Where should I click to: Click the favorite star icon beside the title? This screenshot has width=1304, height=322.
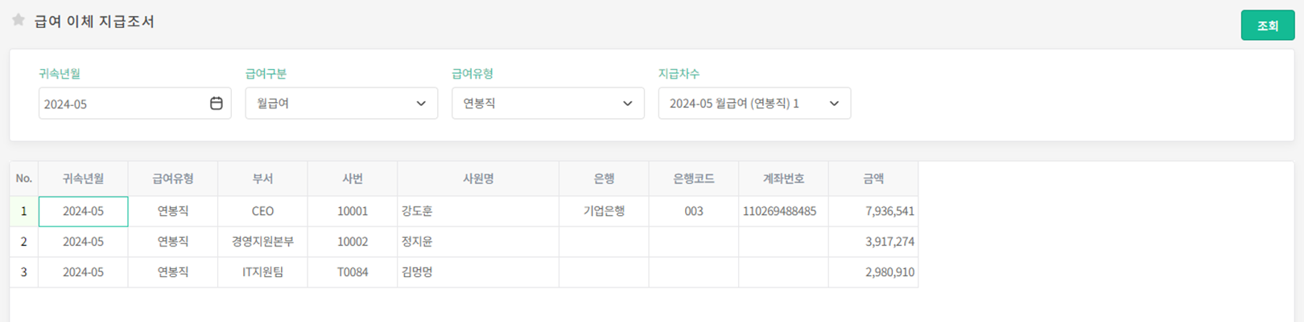pyautogui.click(x=19, y=20)
